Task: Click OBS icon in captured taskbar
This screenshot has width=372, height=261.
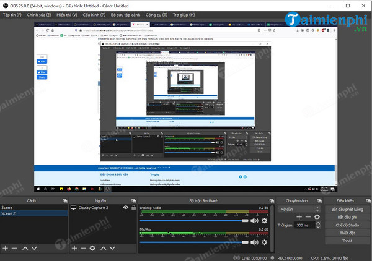Action: tap(108, 189)
